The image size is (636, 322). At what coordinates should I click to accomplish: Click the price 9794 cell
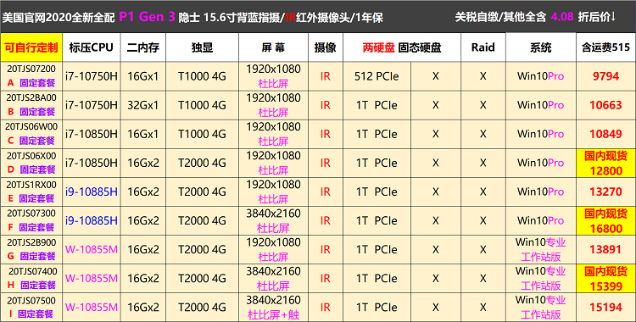[605, 76]
